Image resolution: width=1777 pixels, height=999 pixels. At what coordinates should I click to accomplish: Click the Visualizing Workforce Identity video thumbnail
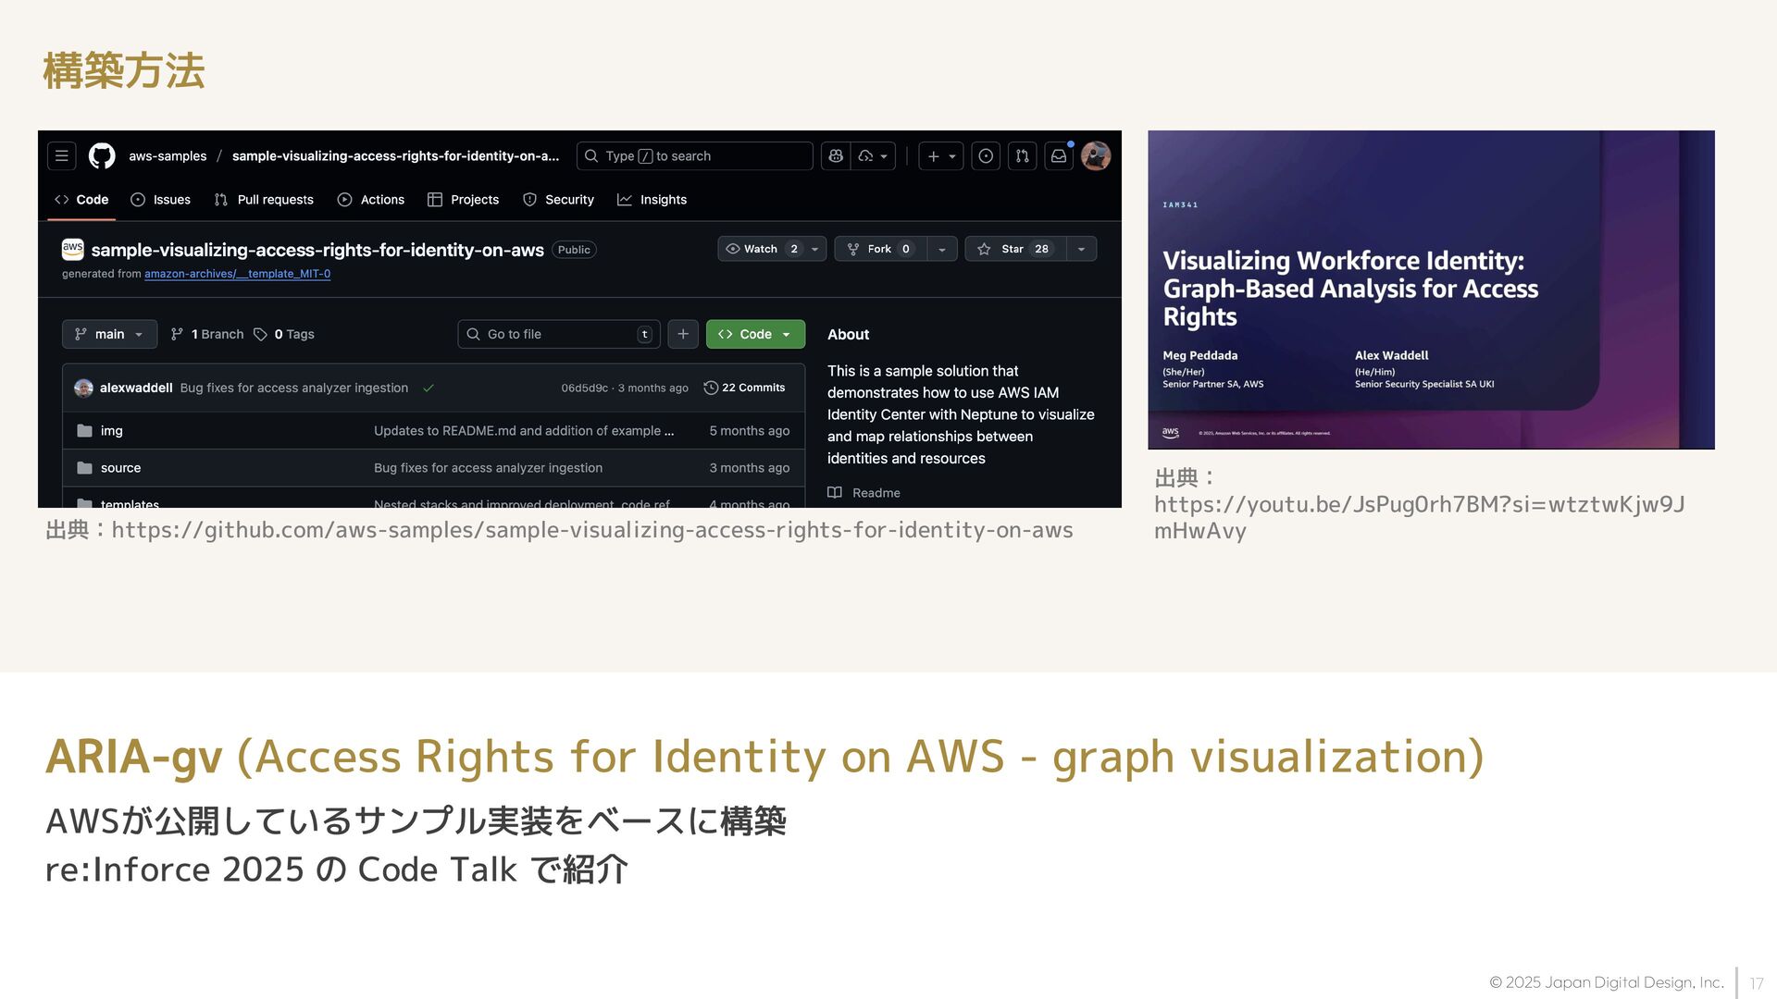1431,290
